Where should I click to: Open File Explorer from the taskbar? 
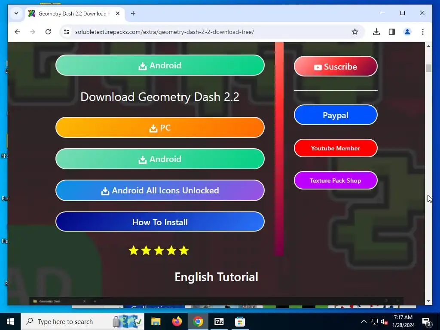tap(156, 321)
